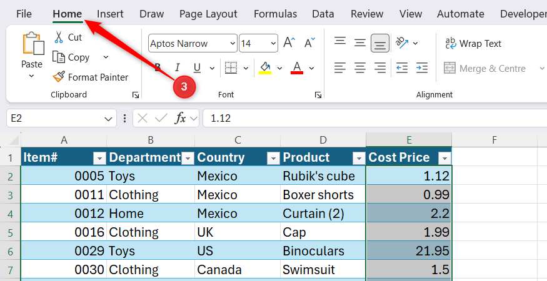Select the 21.95 cost price cell
Image resolution: width=547 pixels, height=281 pixels.
[409, 251]
